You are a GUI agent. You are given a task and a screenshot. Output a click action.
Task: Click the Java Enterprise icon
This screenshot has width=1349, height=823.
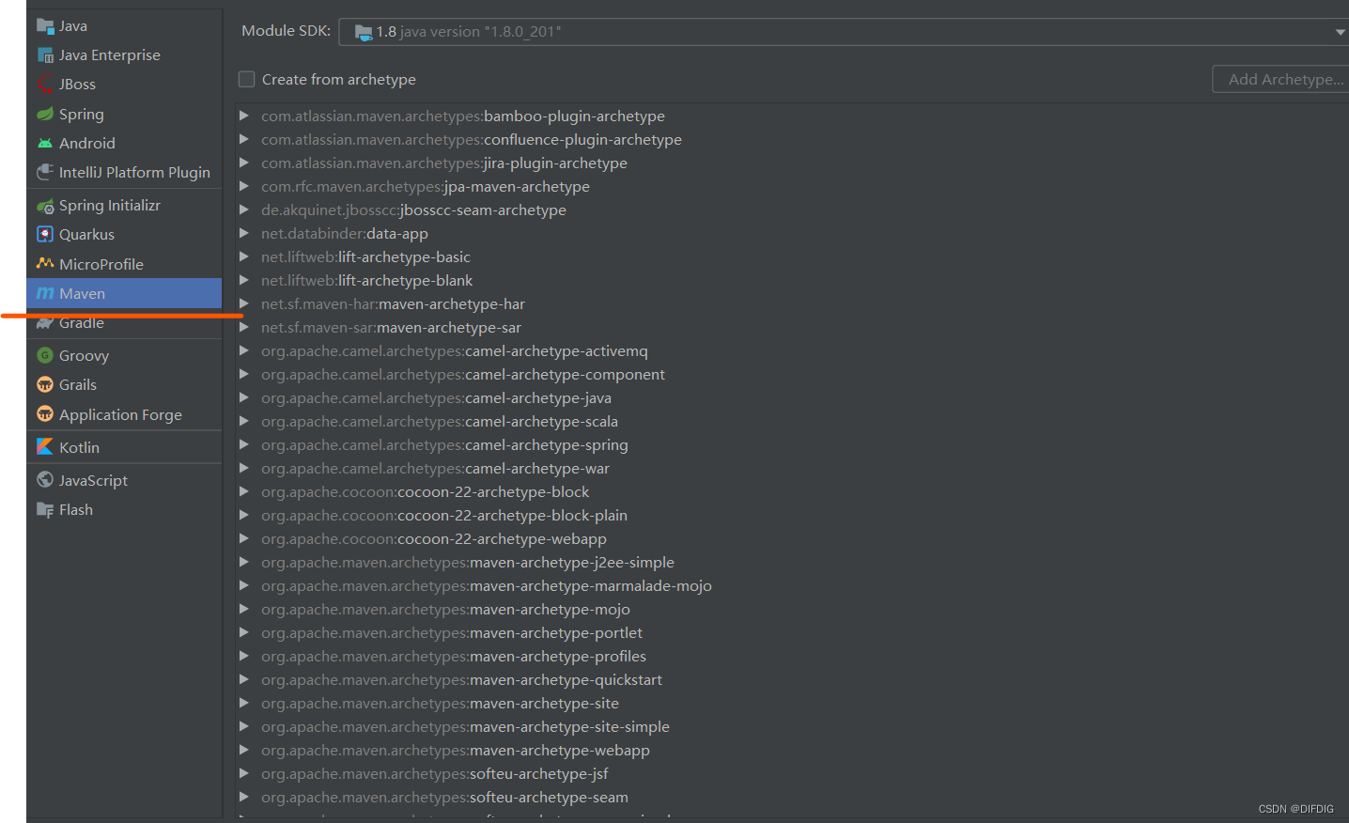click(45, 54)
